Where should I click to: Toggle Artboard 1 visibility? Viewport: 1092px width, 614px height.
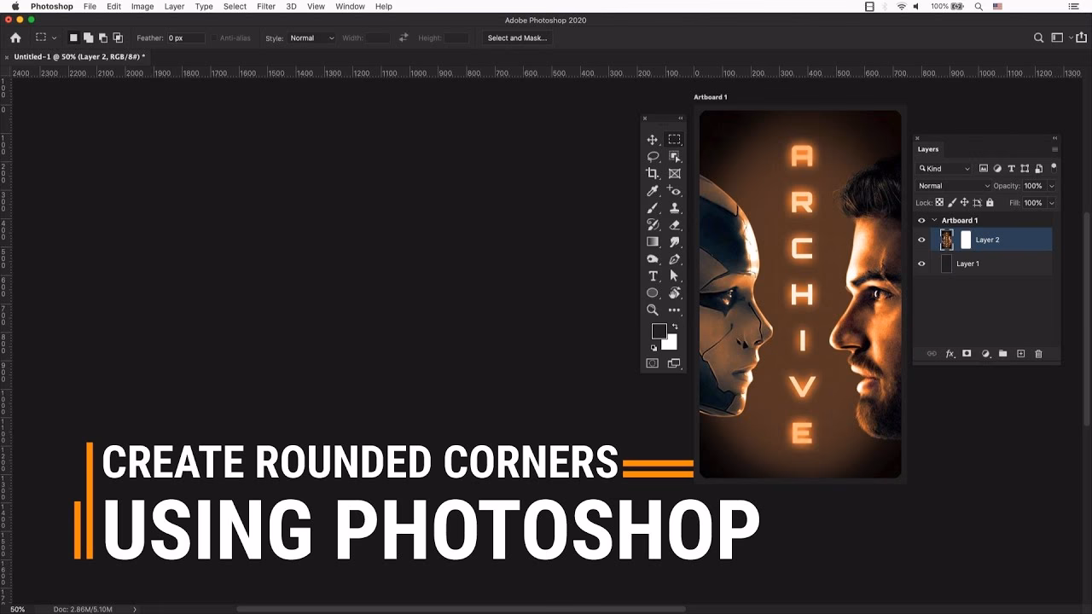tap(922, 220)
